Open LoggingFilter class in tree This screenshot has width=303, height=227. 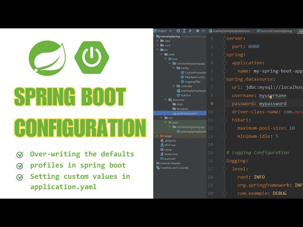click(x=190, y=82)
